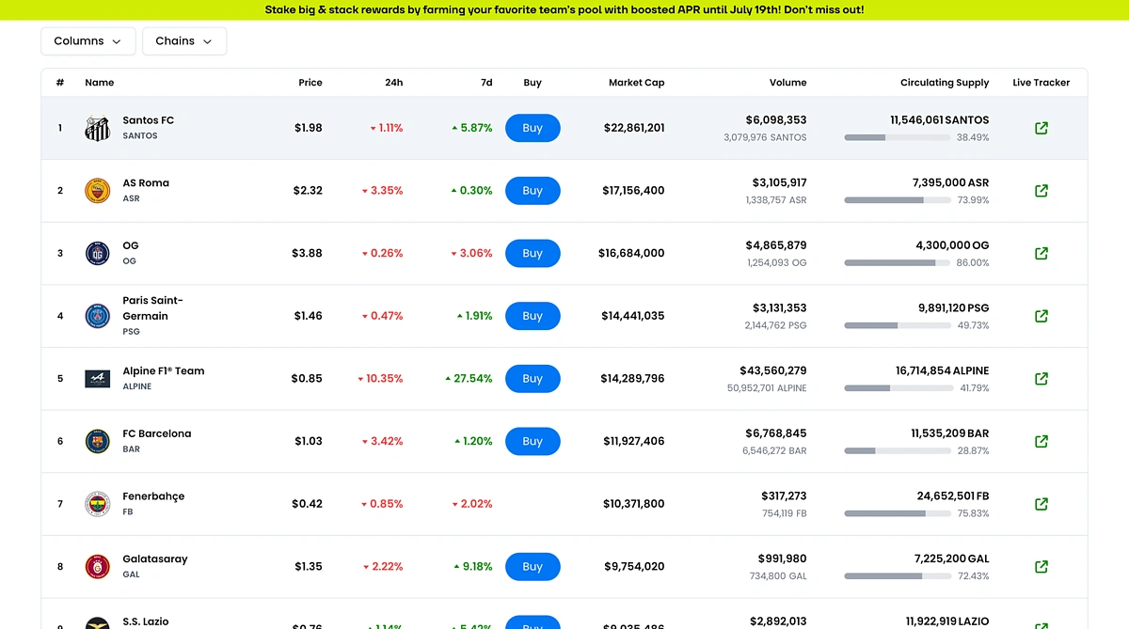Open Fenerbahçe live tracker icon
The image size is (1129, 629).
[1041, 504]
